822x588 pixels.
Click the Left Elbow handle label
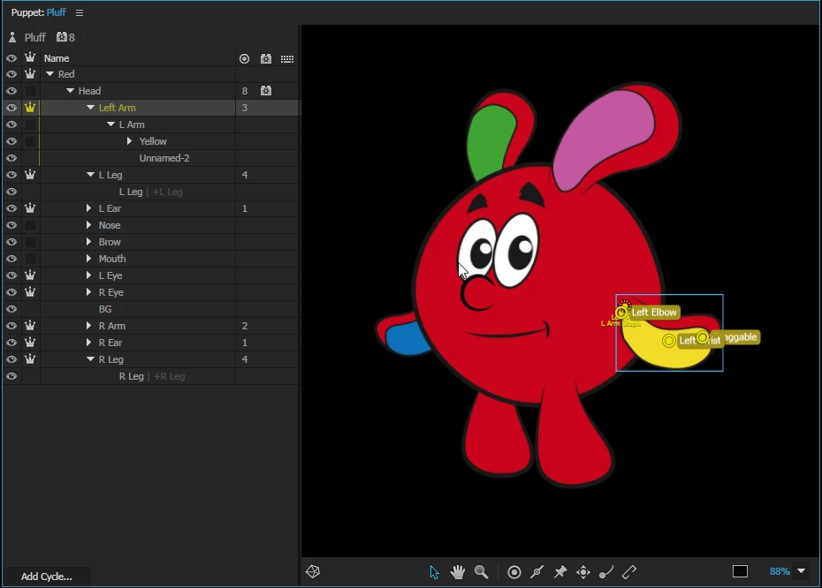coord(654,313)
